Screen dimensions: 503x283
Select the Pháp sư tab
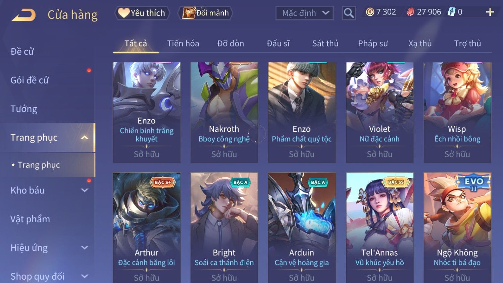click(x=373, y=43)
